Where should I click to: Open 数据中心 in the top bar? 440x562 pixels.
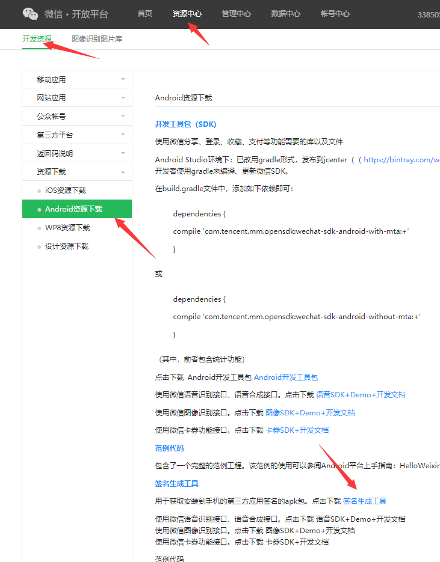point(285,14)
